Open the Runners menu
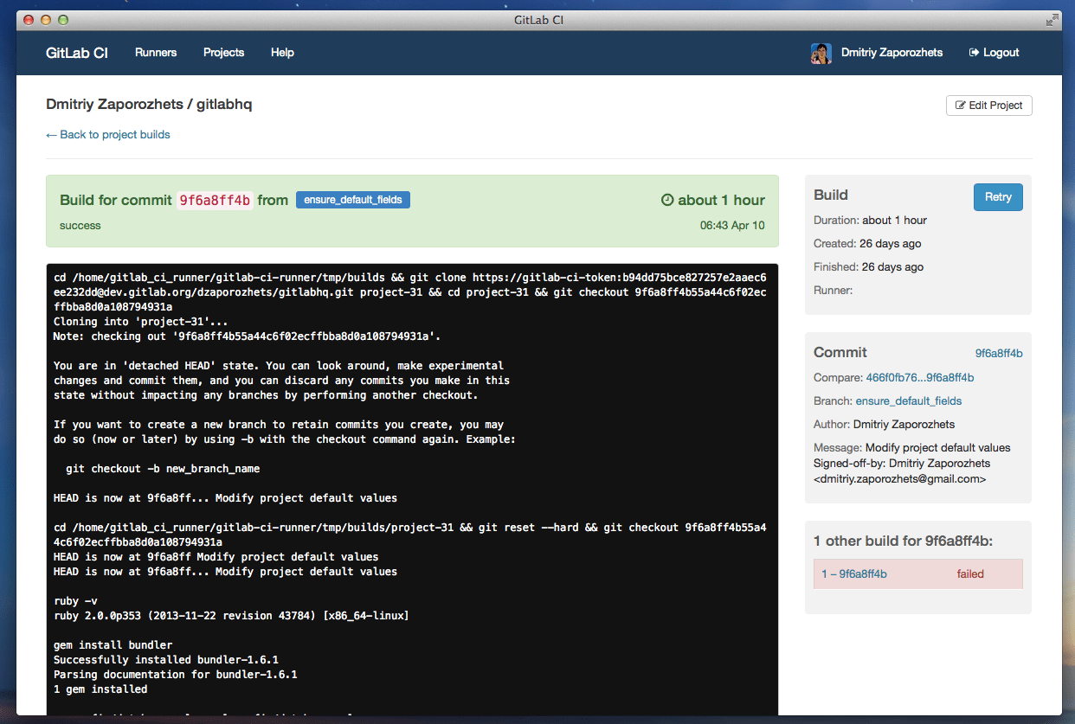Viewport: 1075px width, 724px height. point(156,53)
